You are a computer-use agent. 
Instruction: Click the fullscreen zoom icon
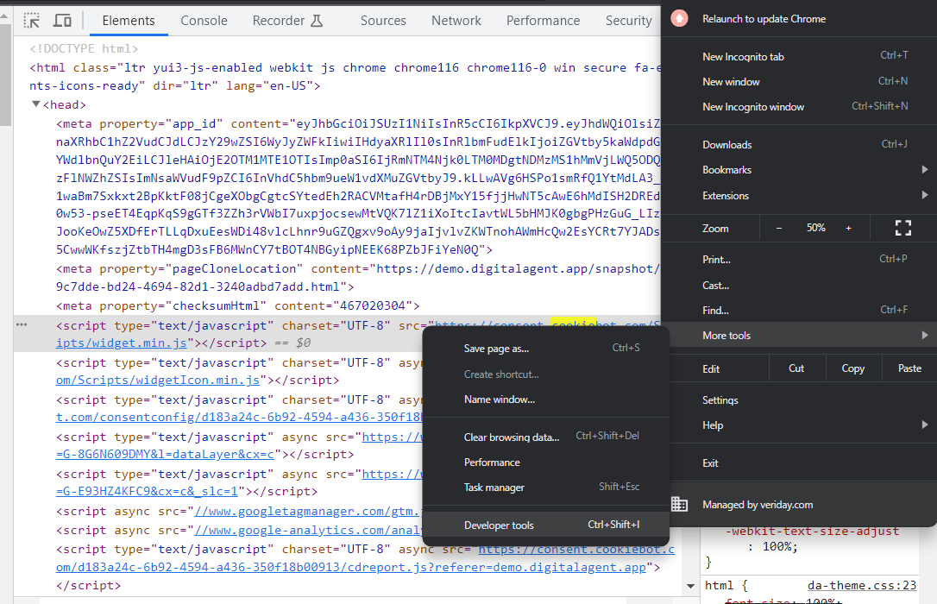pyautogui.click(x=903, y=228)
